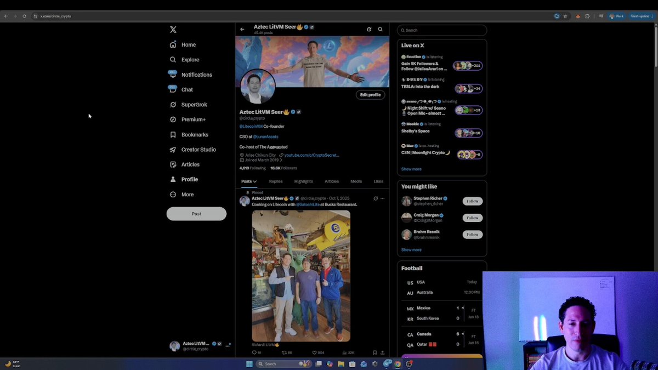Click the X logo in the sidebar
Image resolution: width=658 pixels, height=370 pixels.
coord(173,30)
